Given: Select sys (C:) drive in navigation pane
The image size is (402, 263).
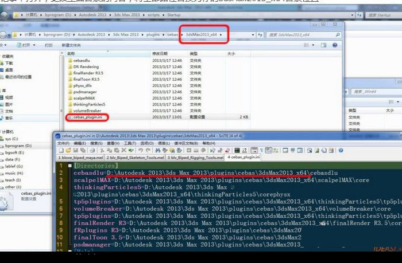Looking at the screenshot, I should 11,139.
